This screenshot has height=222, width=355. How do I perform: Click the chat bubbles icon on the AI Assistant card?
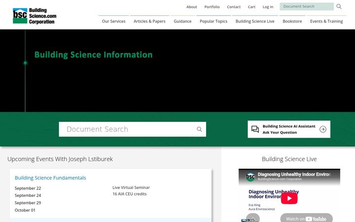click(x=255, y=129)
